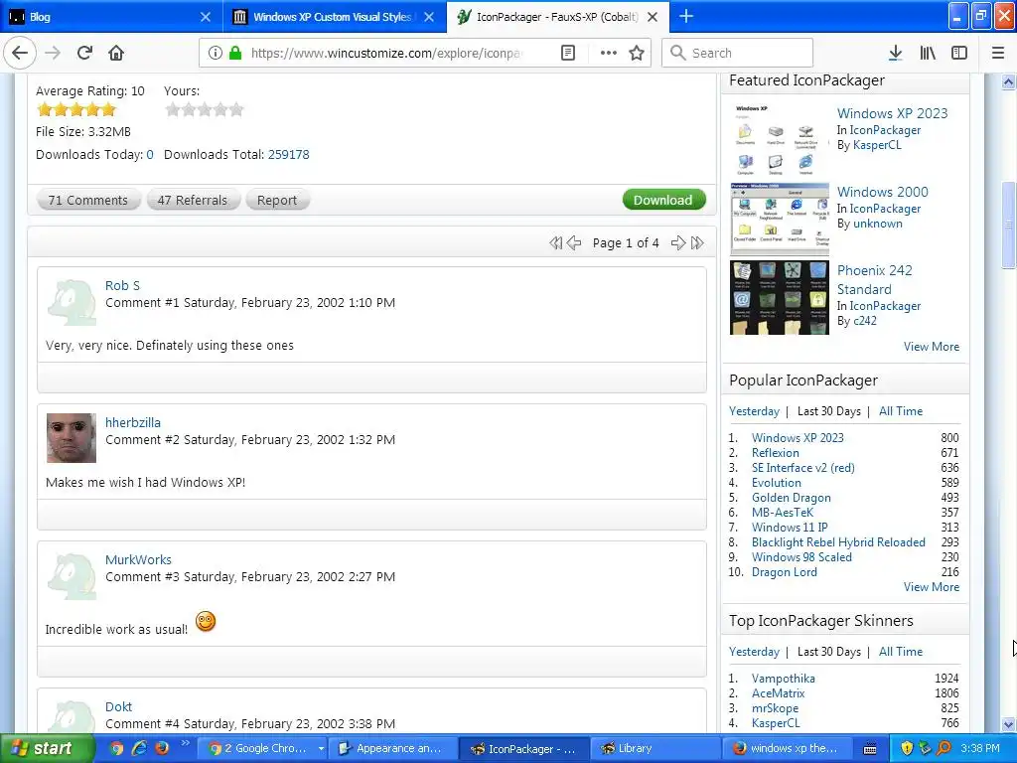Screen dimensions: 1017x763
Task: Click the scrollbar up arrow
Action: click(x=1008, y=81)
